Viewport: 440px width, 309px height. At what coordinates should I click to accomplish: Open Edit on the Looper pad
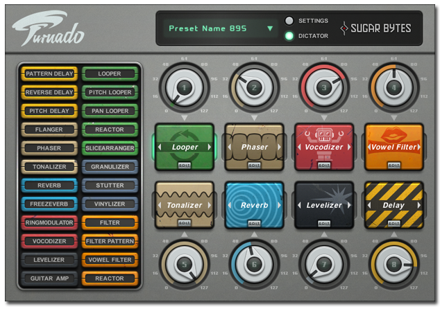[185, 166]
